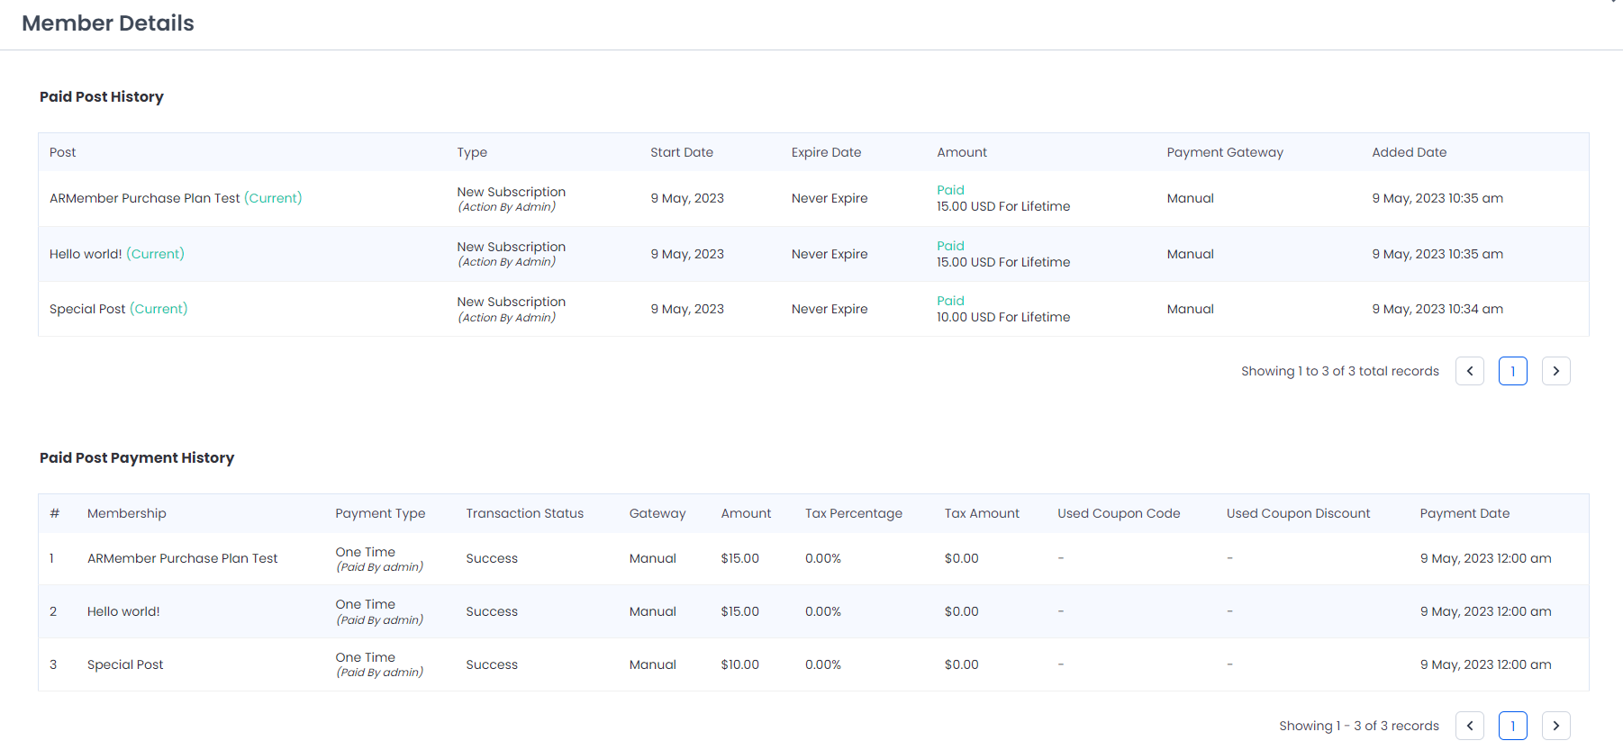
Task: Click the Paid Post History heading
Action: (102, 96)
